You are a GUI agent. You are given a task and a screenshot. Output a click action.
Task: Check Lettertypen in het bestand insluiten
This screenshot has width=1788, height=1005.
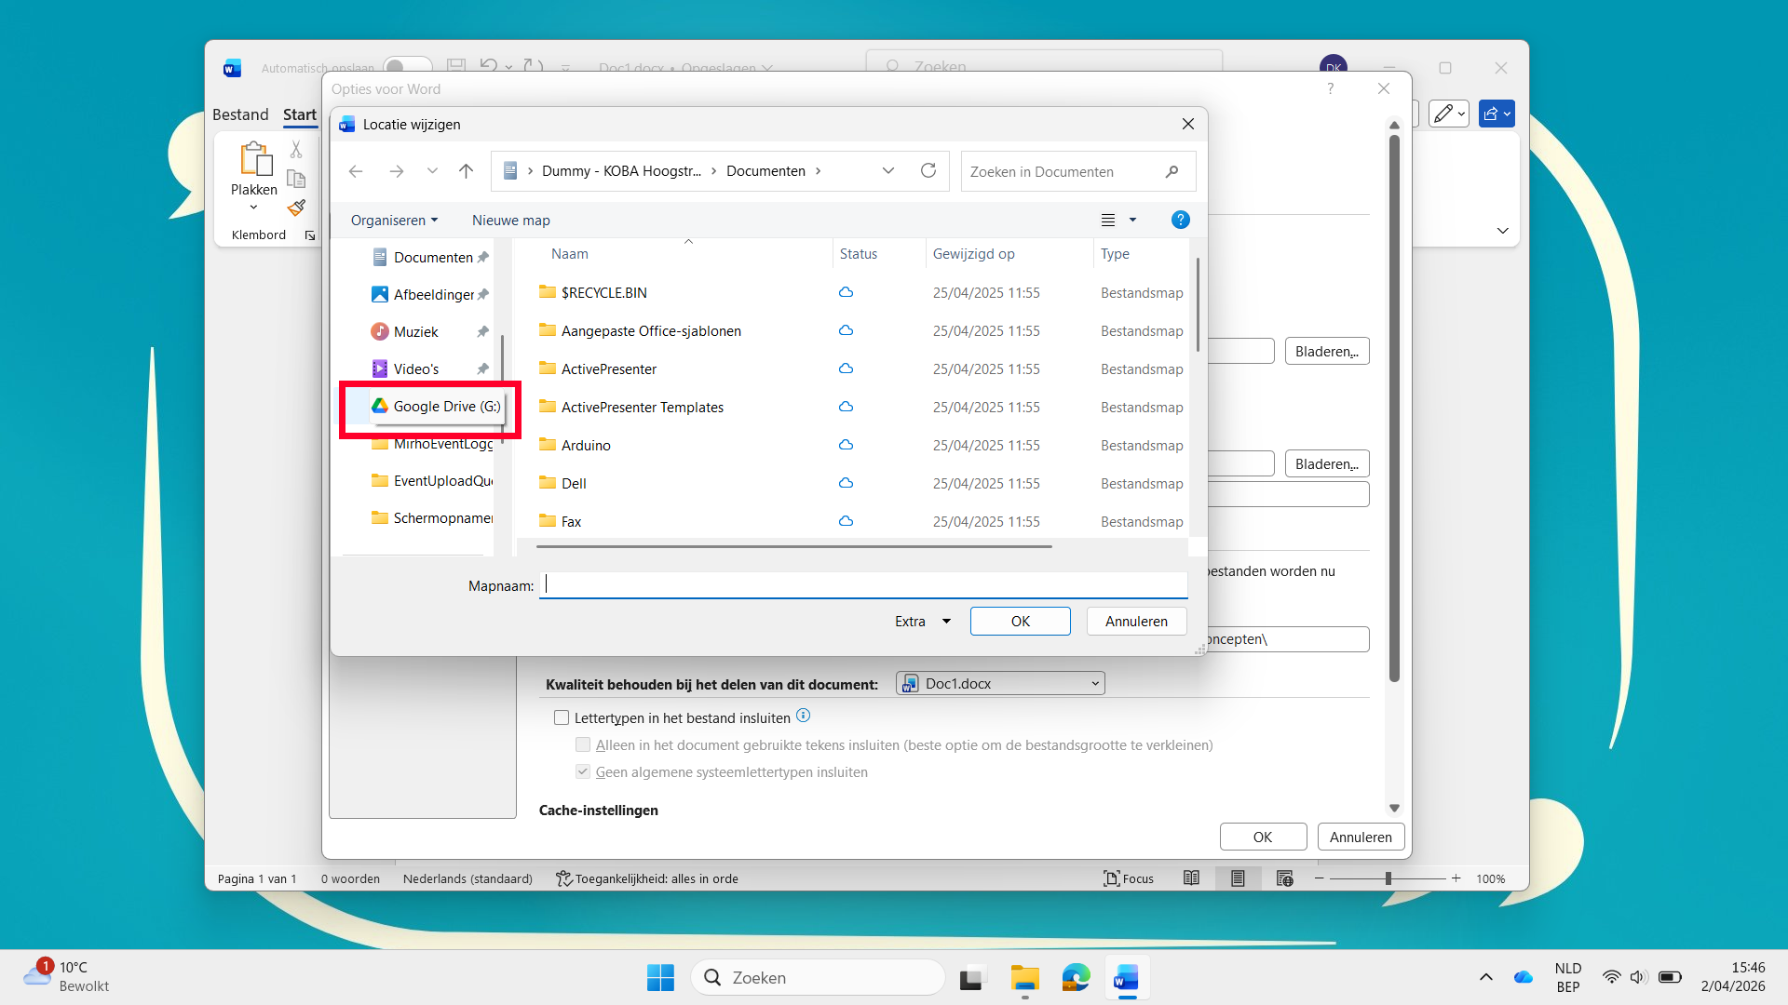tap(562, 717)
